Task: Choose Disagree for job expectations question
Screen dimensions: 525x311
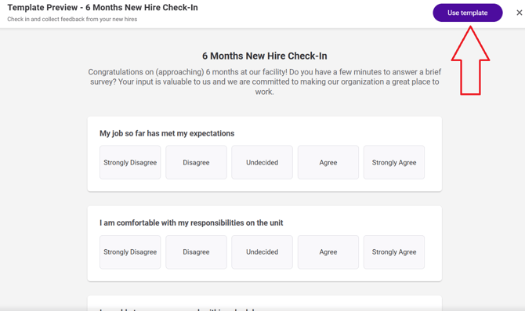Action: click(196, 162)
